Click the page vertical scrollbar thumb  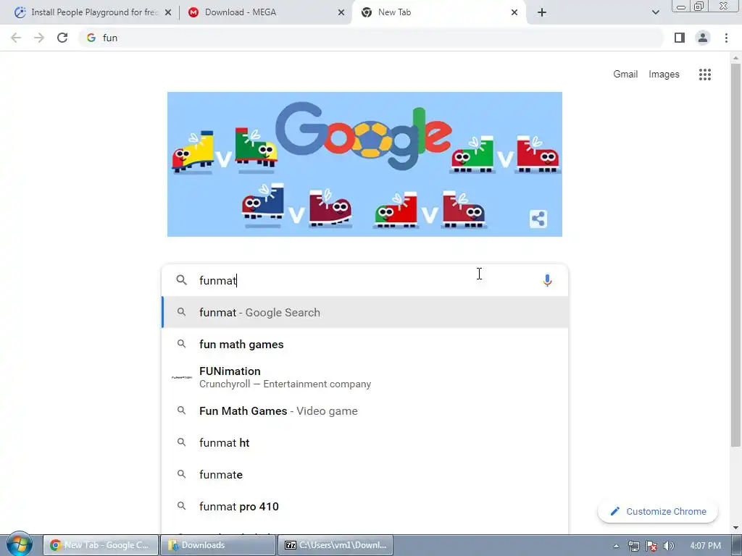tap(735, 256)
